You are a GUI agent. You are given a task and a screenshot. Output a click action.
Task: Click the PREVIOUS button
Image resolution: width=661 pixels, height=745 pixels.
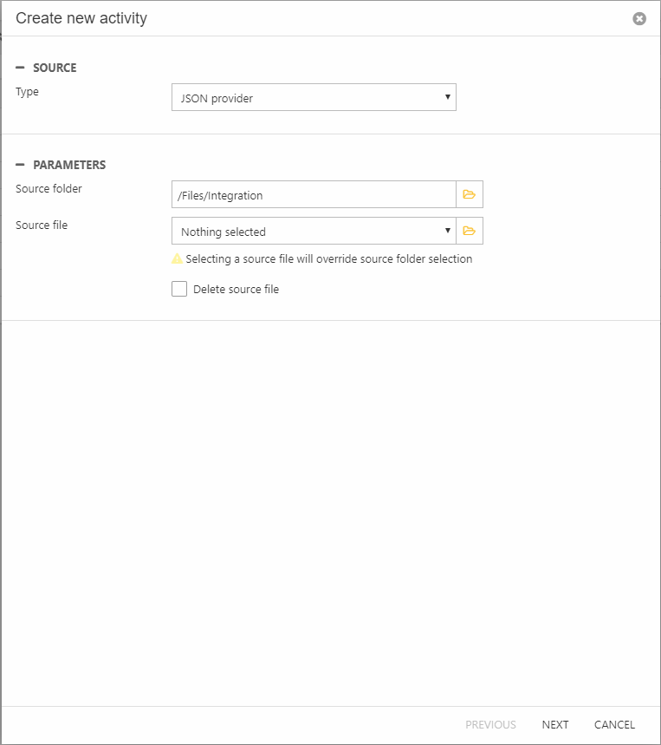pos(490,725)
